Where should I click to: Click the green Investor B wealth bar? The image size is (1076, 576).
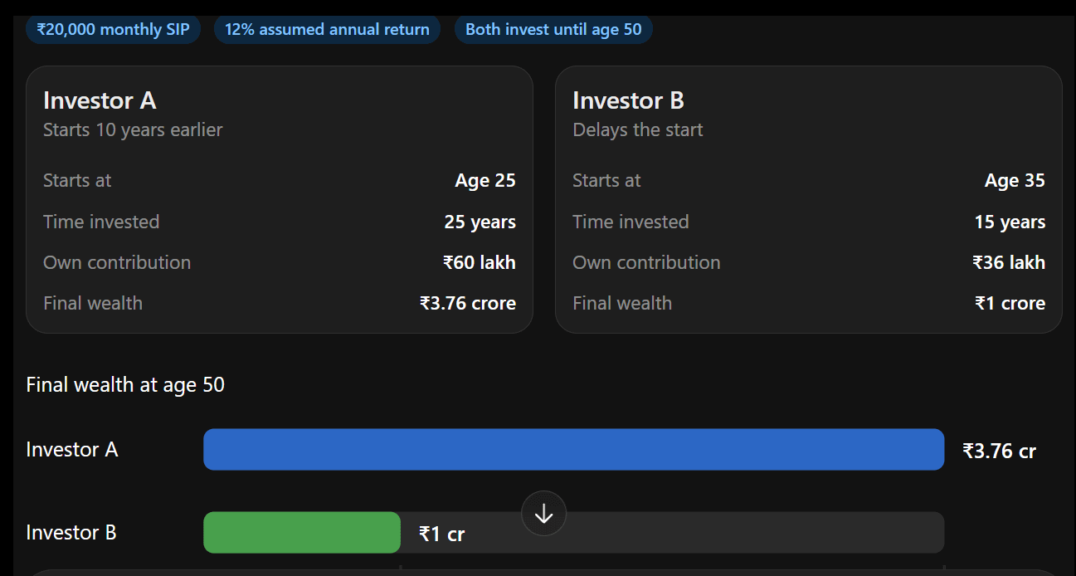tap(302, 533)
